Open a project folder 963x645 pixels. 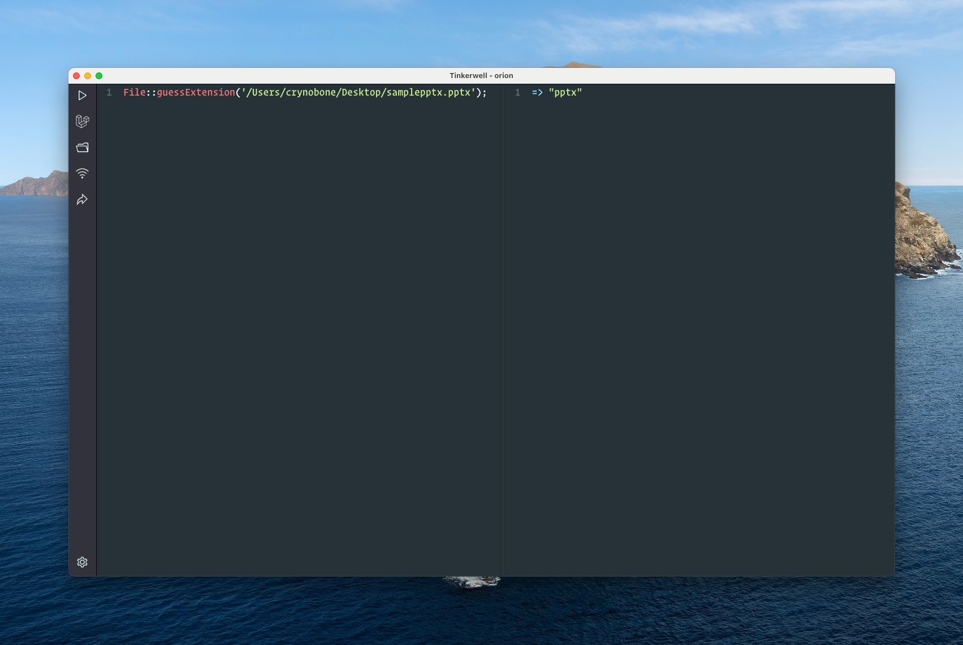[x=83, y=147]
